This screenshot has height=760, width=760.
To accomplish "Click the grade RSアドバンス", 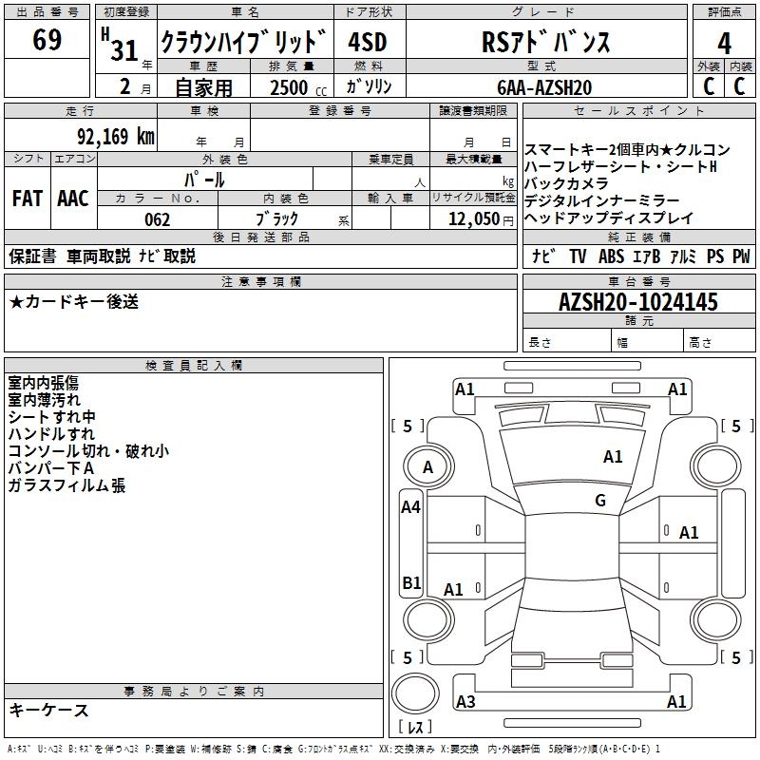I will click(x=545, y=42).
